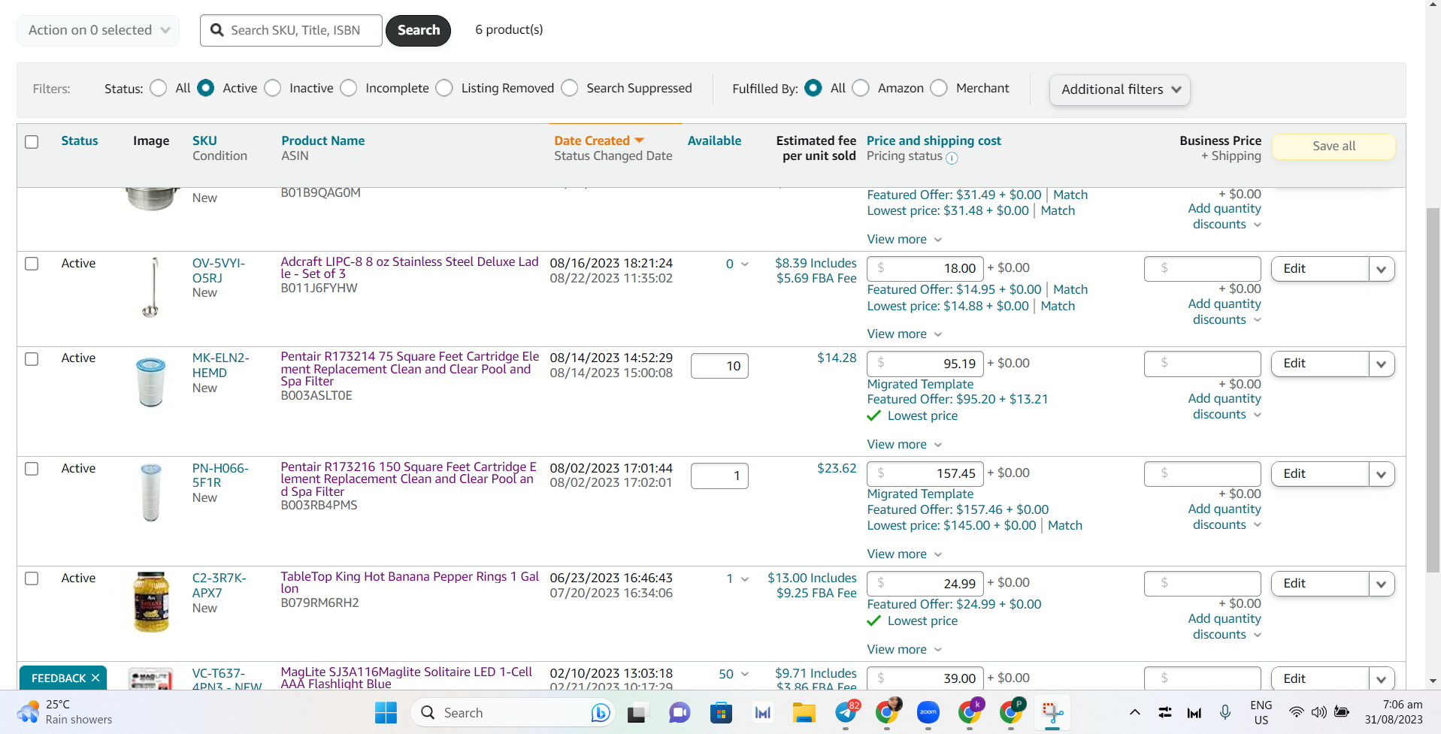Open the weather widget showing 25°C

click(64, 712)
